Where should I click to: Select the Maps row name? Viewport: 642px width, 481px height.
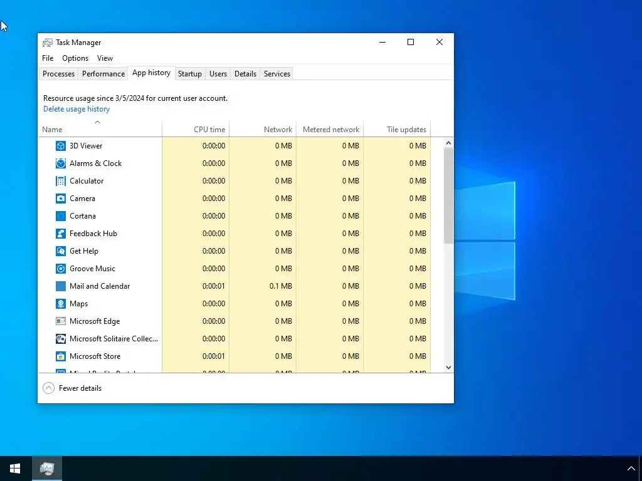click(x=78, y=304)
